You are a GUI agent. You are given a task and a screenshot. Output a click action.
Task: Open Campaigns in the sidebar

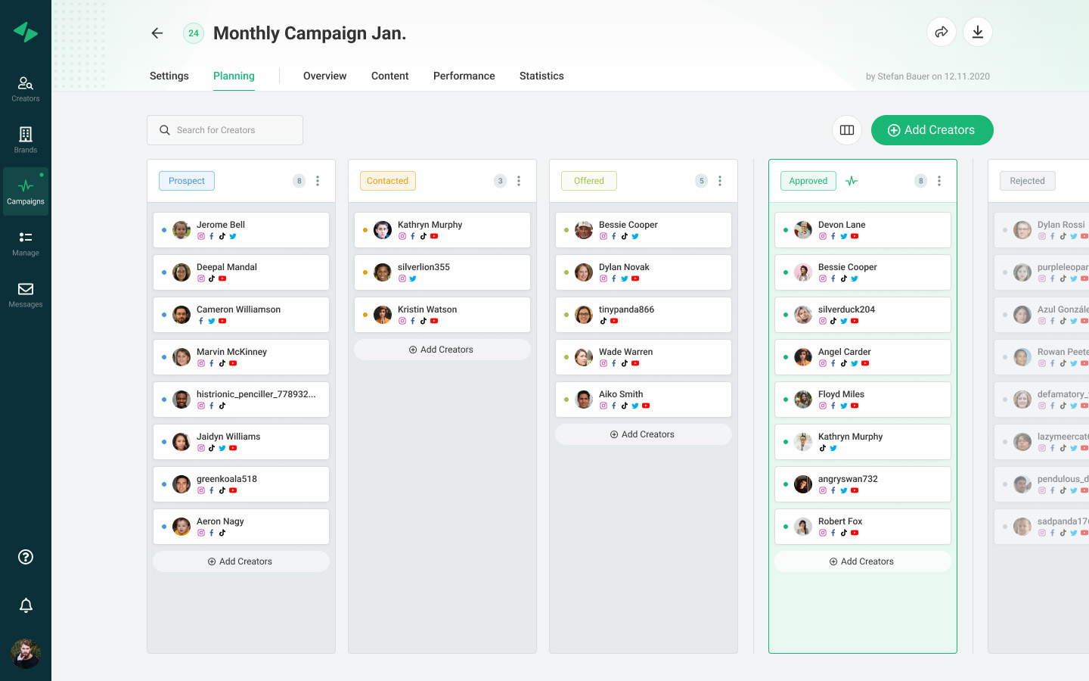(26, 191)
